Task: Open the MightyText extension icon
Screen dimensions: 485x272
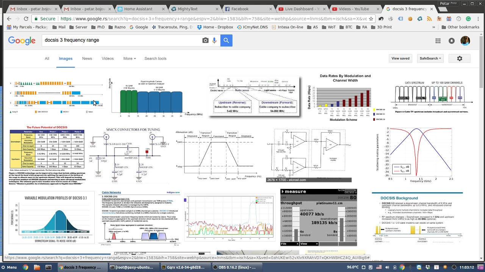Action: [420, 19]
